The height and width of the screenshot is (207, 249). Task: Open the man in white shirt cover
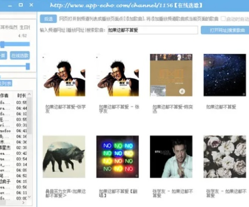171,156
